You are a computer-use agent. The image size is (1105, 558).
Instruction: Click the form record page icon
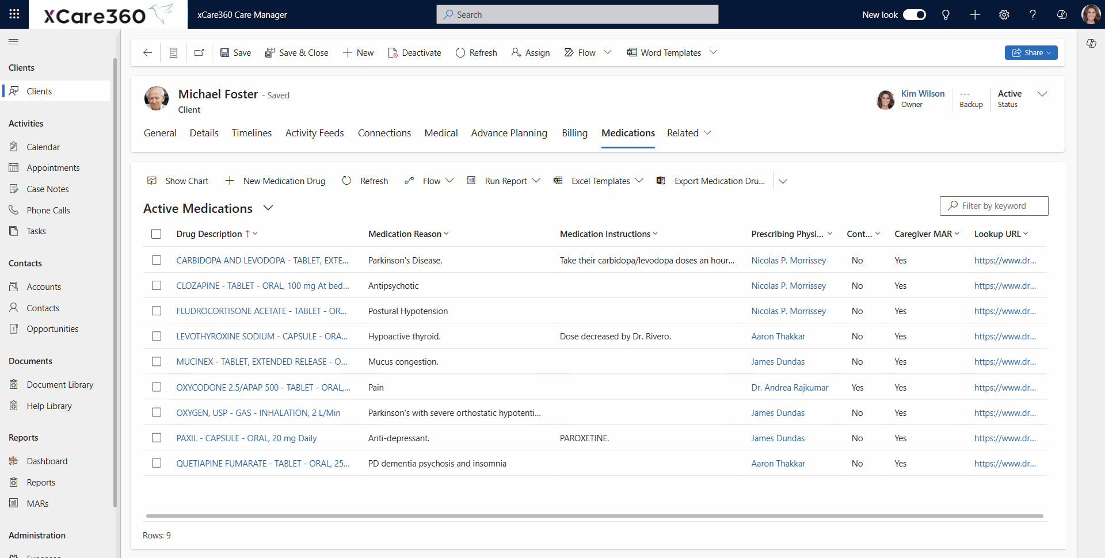[x=173, y=52]
